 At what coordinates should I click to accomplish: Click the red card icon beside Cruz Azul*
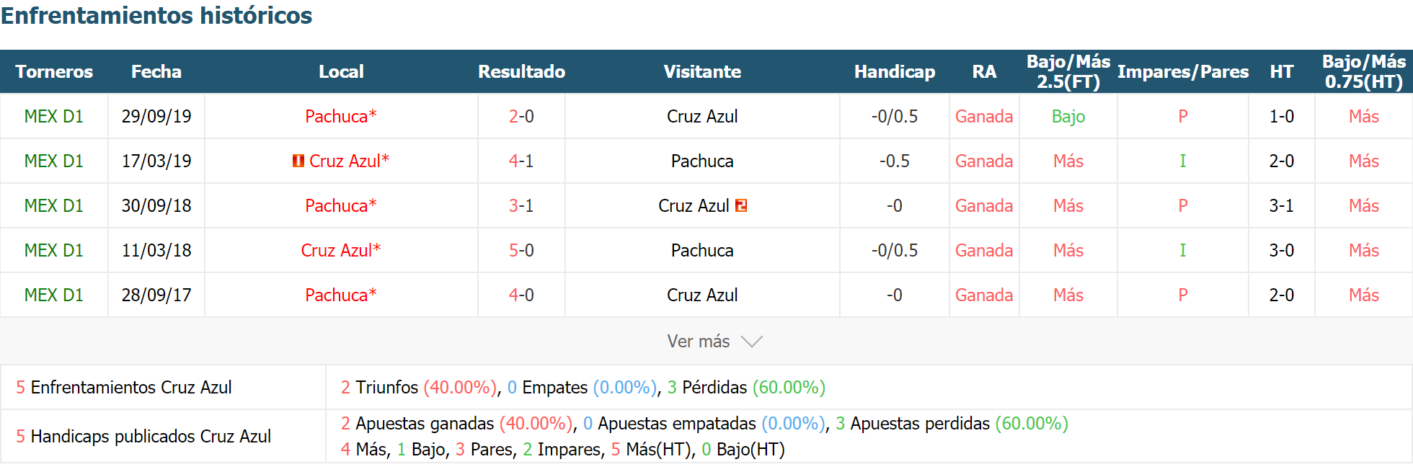coord(298,161)
